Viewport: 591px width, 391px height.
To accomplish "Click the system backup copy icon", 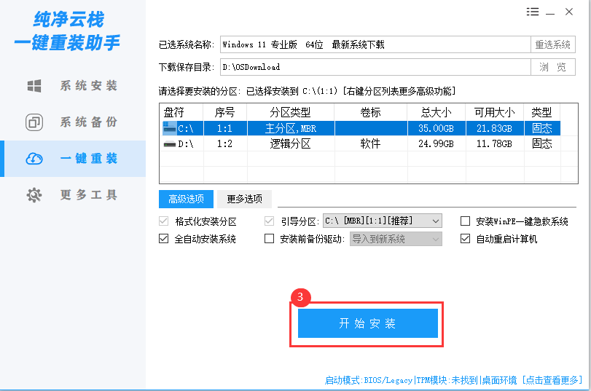I will 34,122.
